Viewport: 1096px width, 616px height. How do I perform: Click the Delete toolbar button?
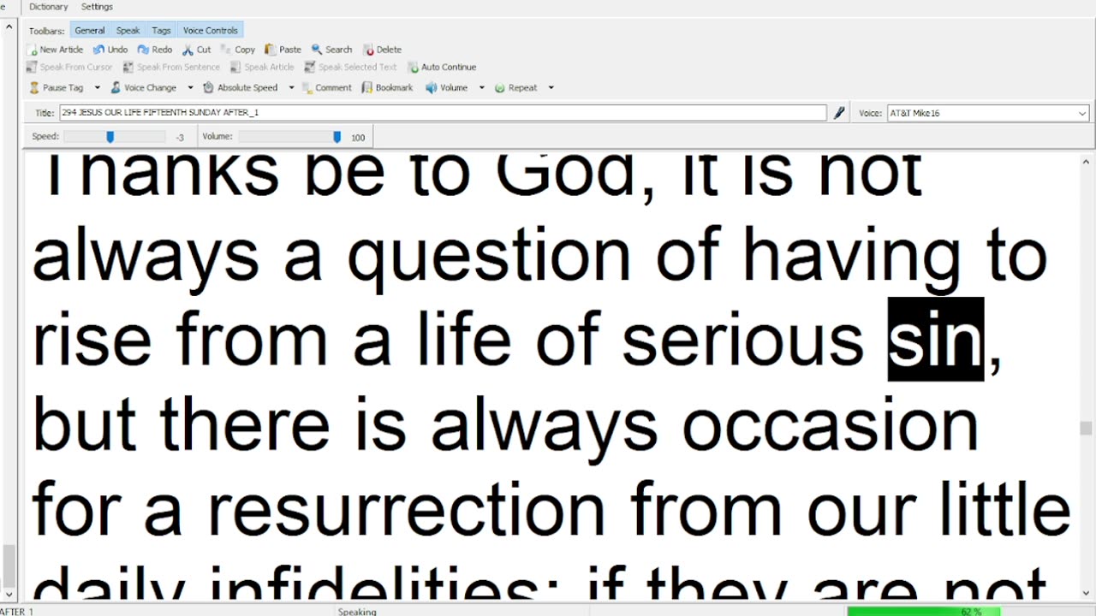click(382, 50)
